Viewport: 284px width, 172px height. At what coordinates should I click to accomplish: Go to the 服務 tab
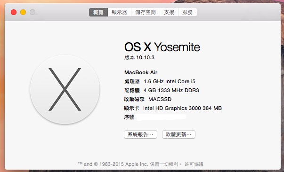pyautogui.click(x=187, y=12)
